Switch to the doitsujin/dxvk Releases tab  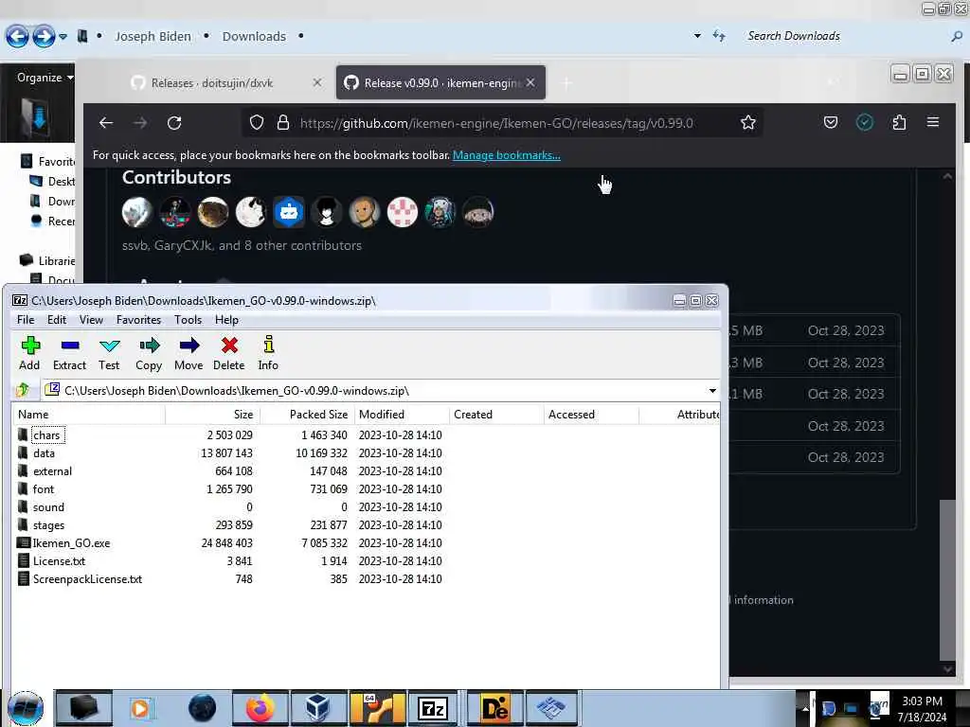(x=211, y=83)
